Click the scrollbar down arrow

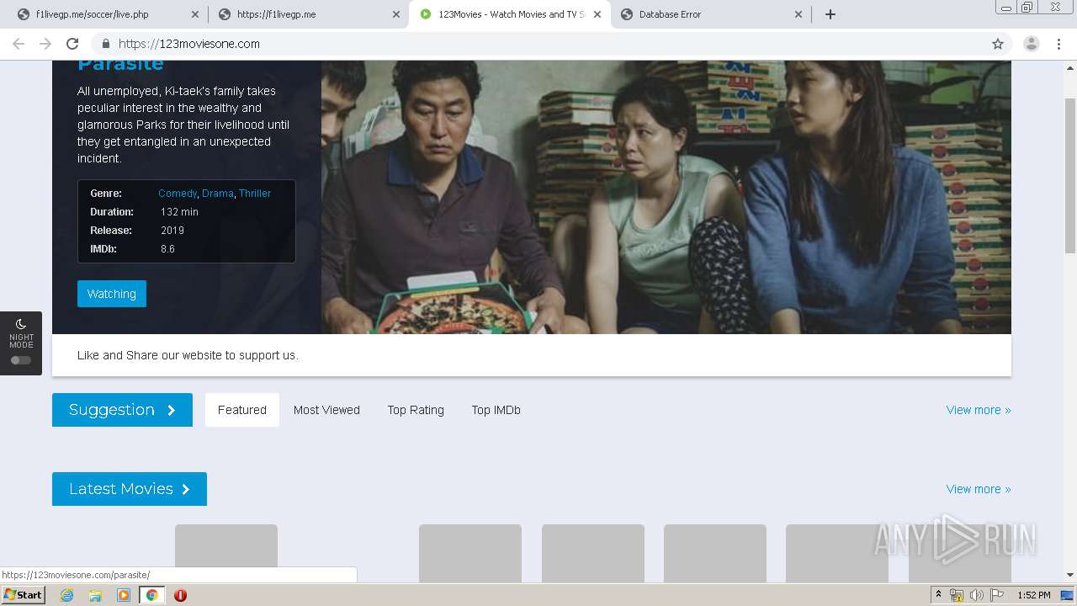point(1070,575)
